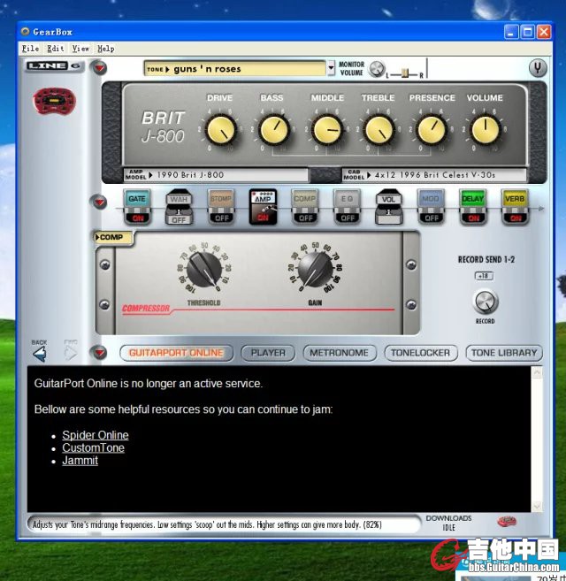Go back with the blue Back arrow
The image size is (566, 581).
tap(40, 354)
